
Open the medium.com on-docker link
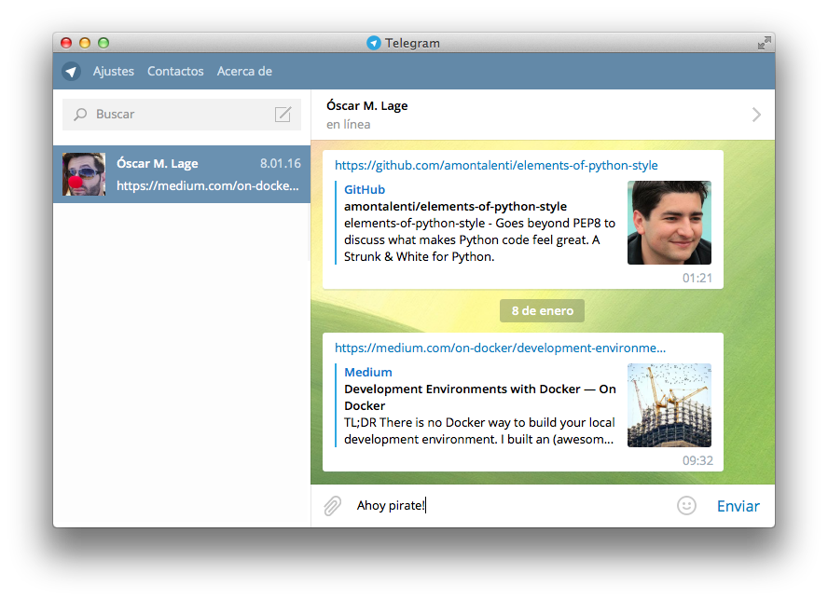[x=500, y=348]
